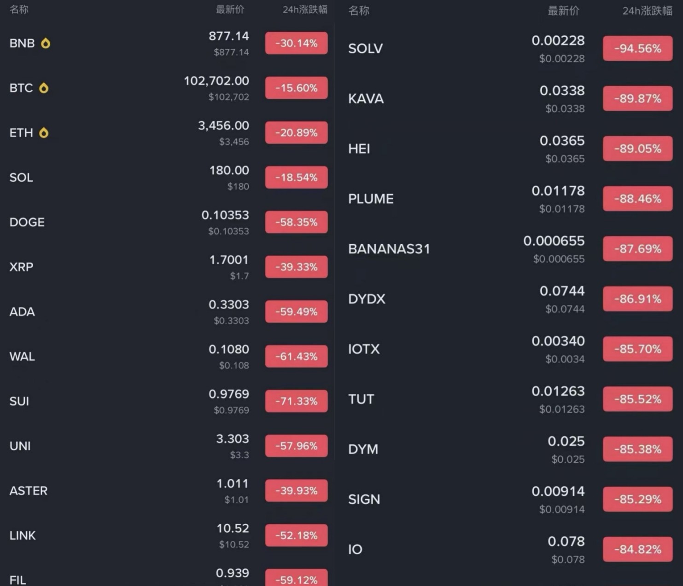Open the XRP coin entry
683x586 pixels.
click(x=21, y=267)
